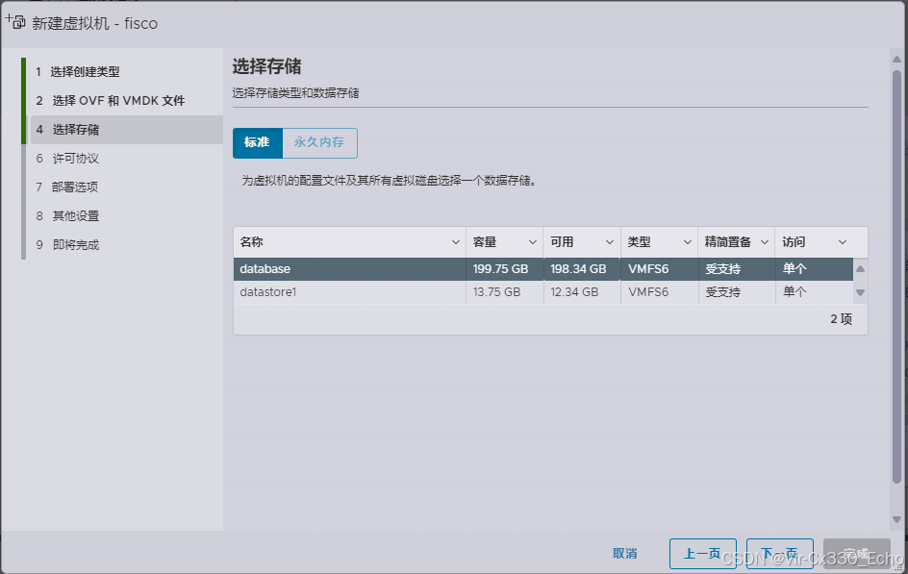Screen dimensions: 908x574
Task: Open step 9 即将完成
Action: tap(67, 245)
